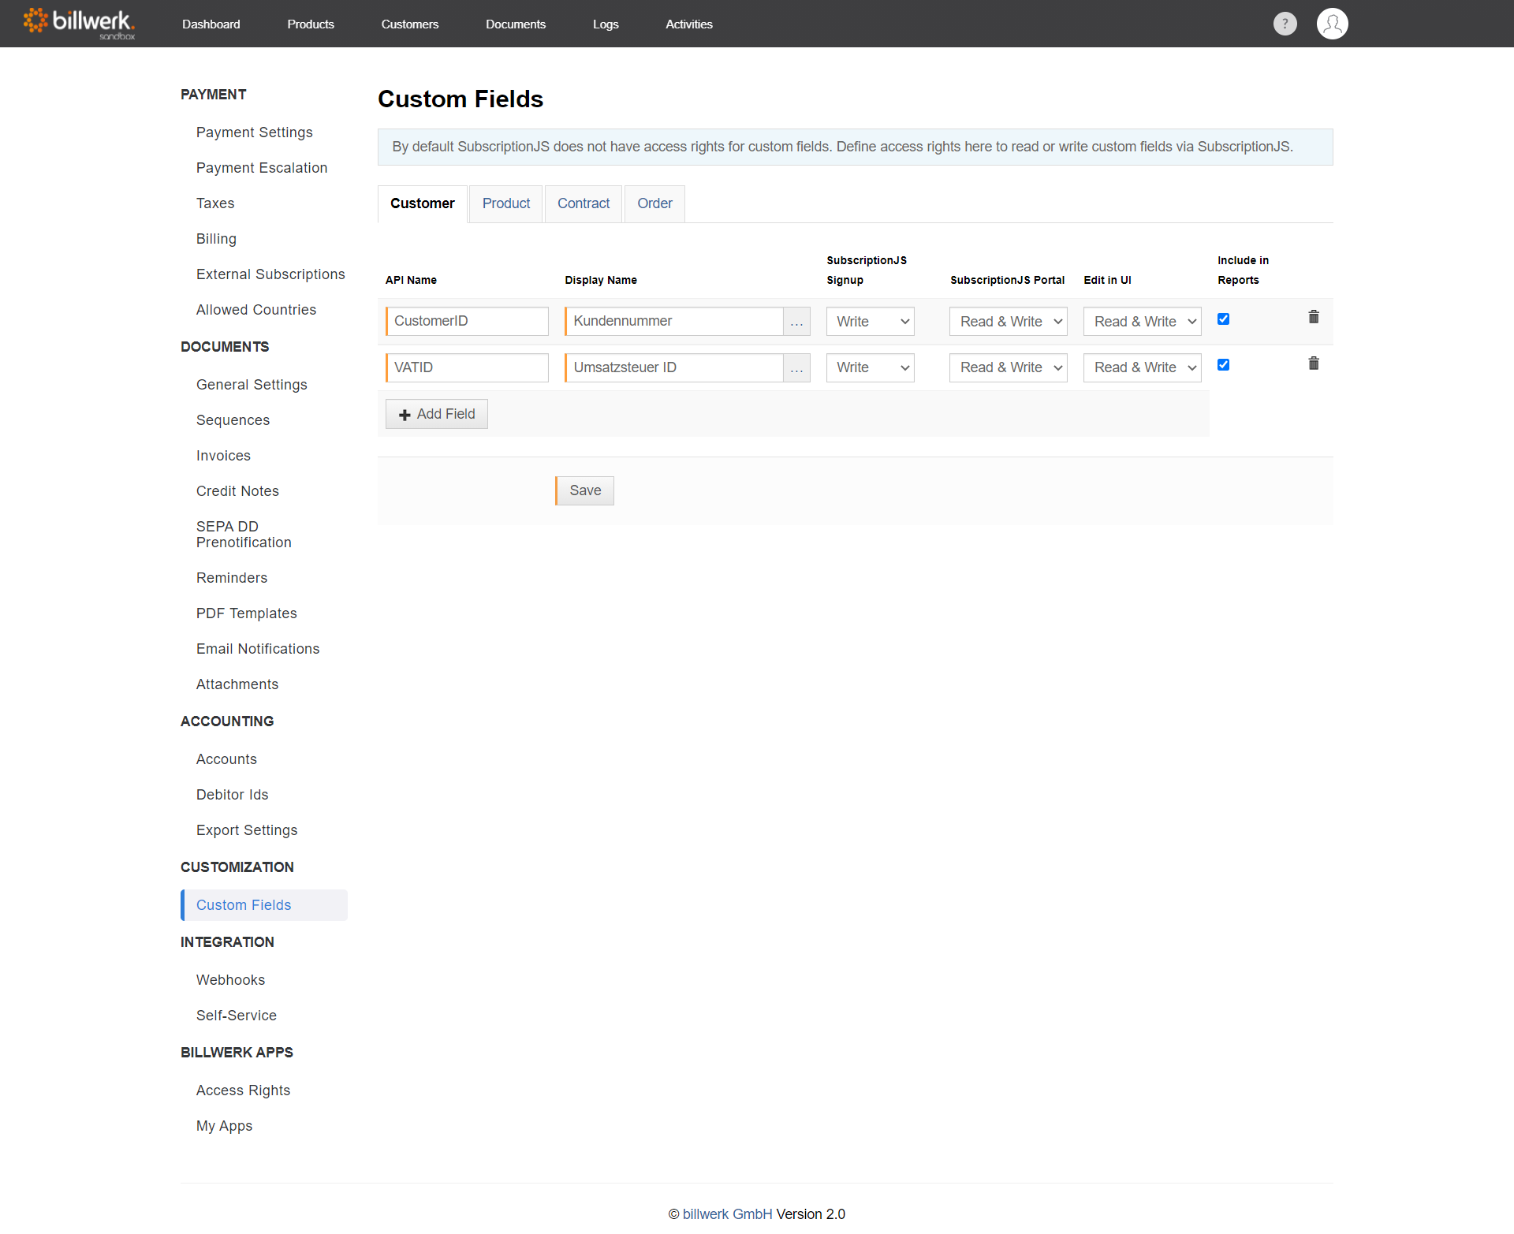Image resolution: width=1514 pixels, height=1234 pixels.
Task: Switch to the Product tab
Action: pyautogui.click(x=505, y=203)
